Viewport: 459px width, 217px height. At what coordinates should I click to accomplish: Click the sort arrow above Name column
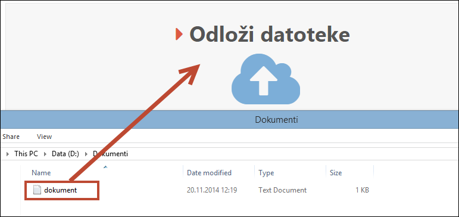(x=106, y=167)
